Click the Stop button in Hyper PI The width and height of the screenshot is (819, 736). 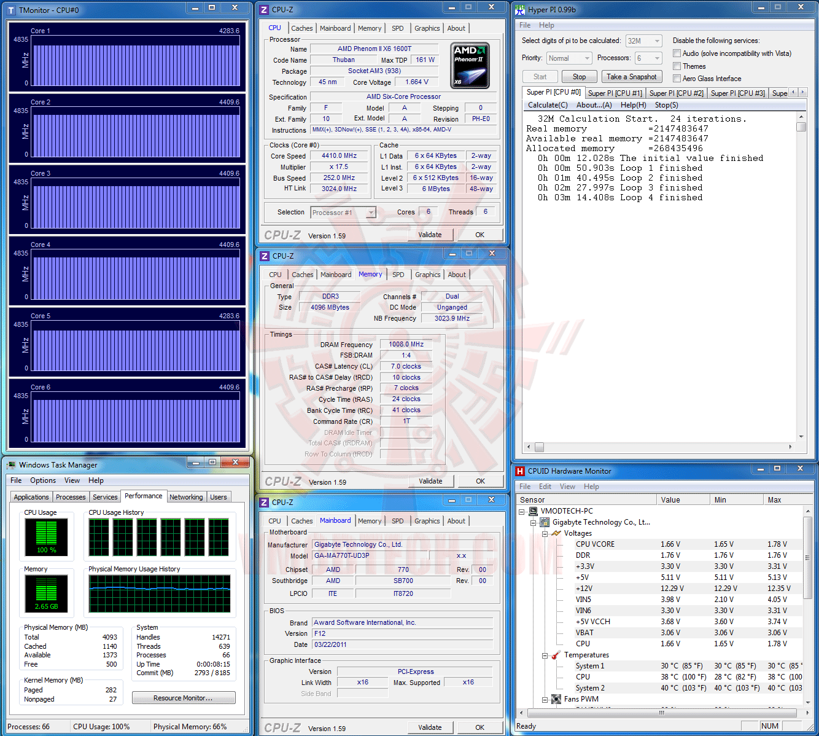tap(579, 77)
